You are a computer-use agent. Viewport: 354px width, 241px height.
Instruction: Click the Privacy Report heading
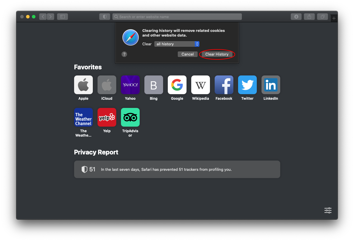click(96, 152)
